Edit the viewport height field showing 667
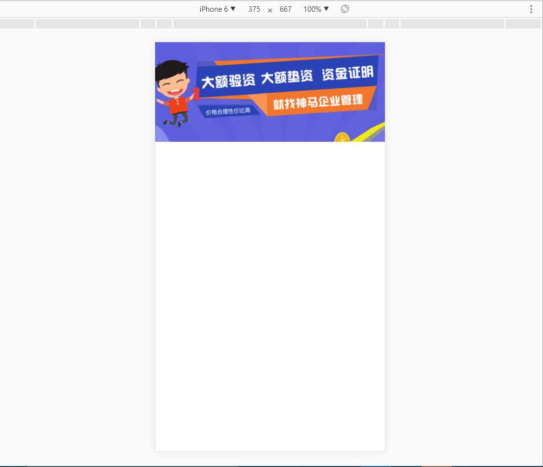 [285, 9]
